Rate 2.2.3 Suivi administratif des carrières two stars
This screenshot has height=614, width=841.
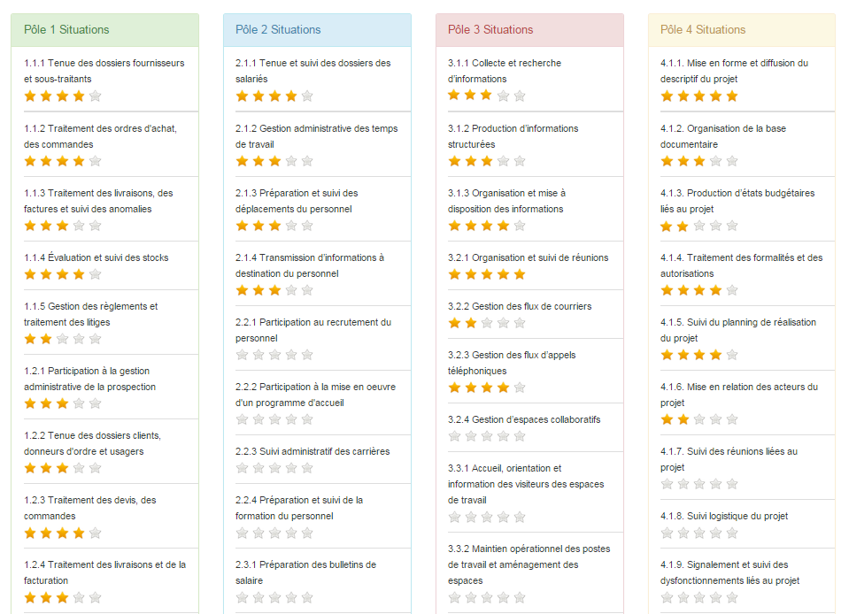tap(258, 468)
